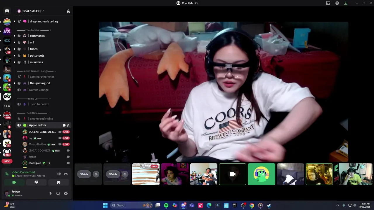Expand the Cool Kids HQ server menu
Screen dimensions: 374x210
pyautogui.click(x=33, y=11)
